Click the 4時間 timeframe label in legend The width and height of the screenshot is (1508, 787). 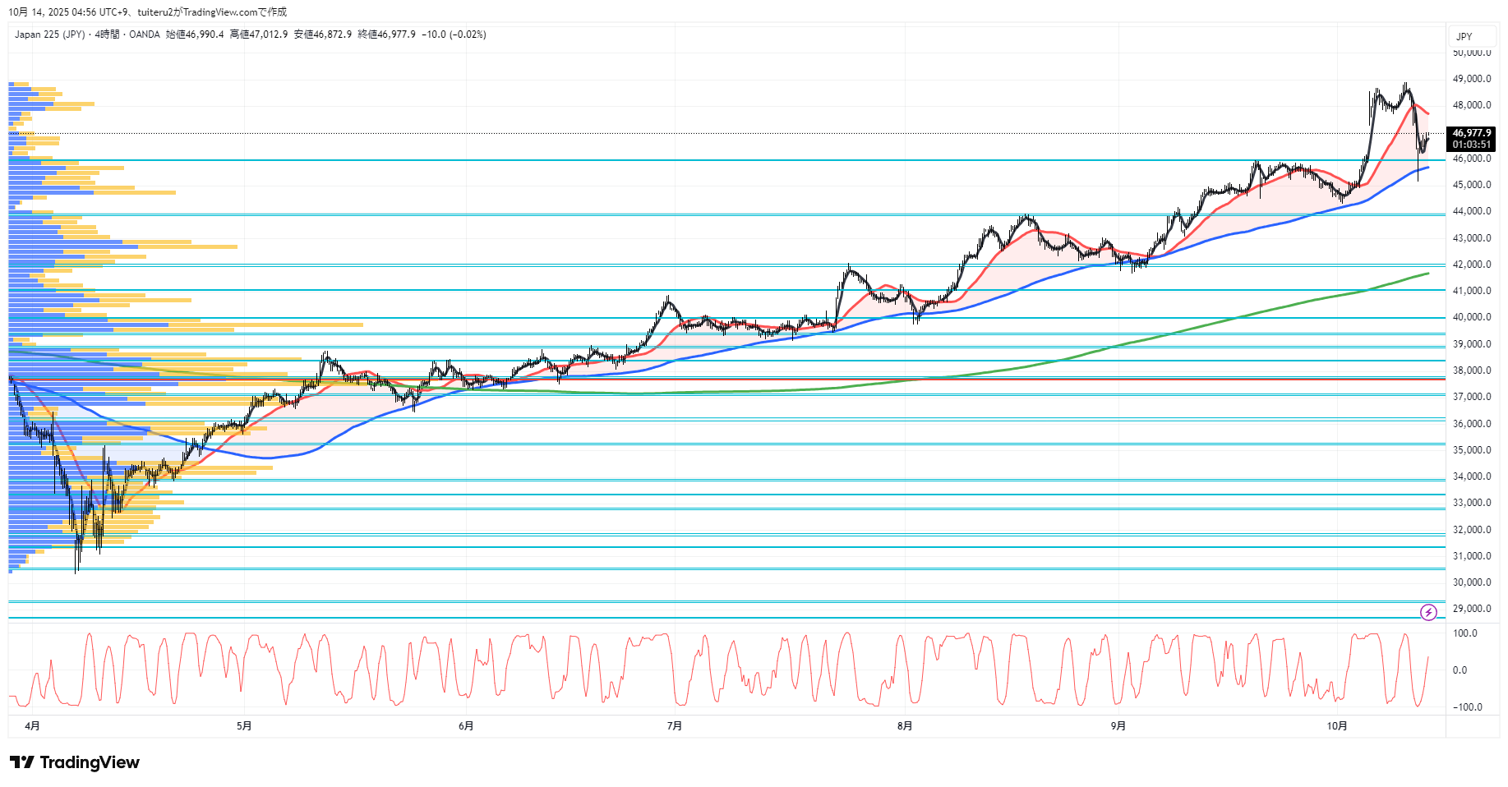pyautogui.click(x=107, y=35)
